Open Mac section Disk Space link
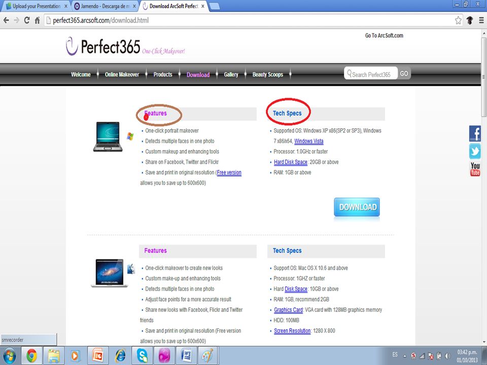This screenshot has width=487, height=365. coord(296,289)
